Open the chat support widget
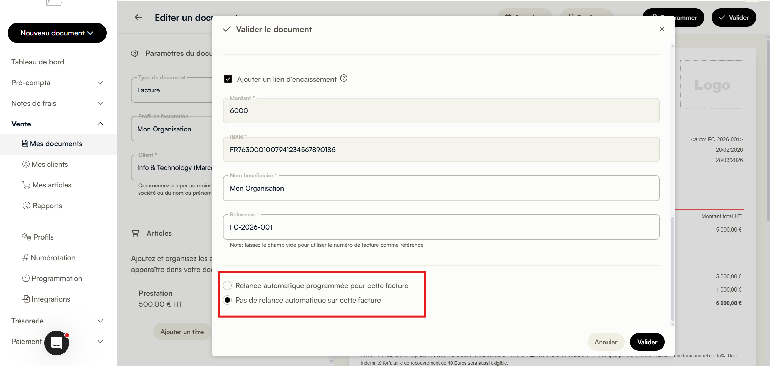770x366 pixels. [x=57, y=343]
